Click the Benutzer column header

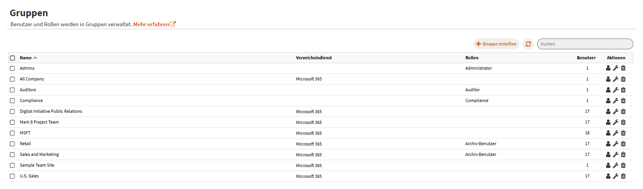pos(586,58)
